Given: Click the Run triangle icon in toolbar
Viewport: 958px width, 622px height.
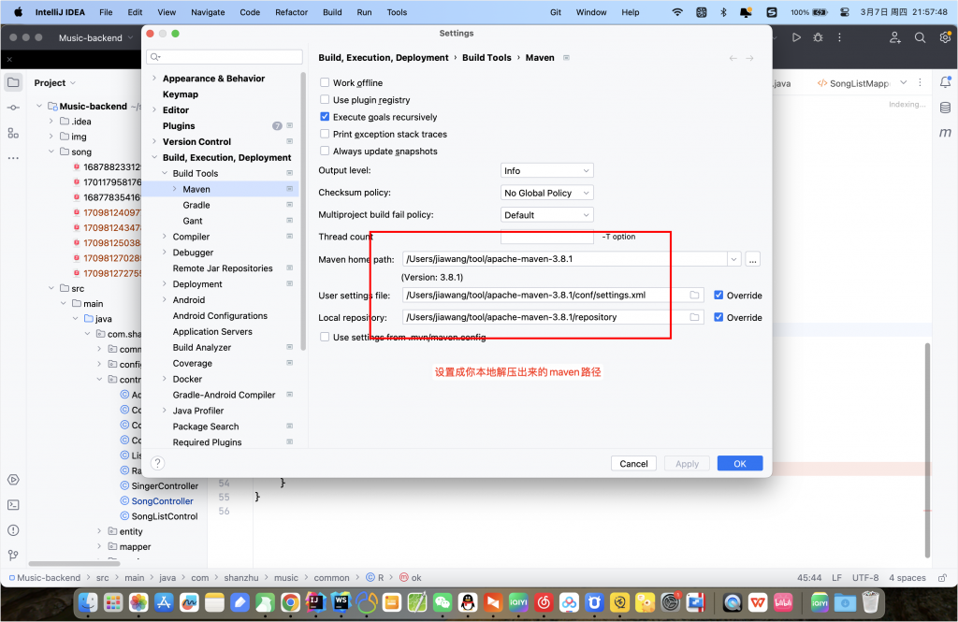Looking at the screenshot, I should pos(796,37).
